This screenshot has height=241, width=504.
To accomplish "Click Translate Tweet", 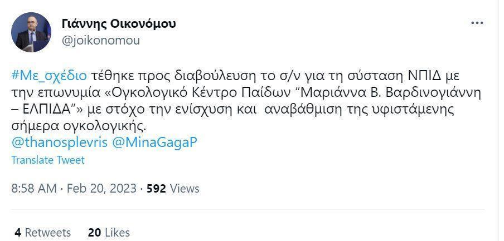I will coord(48,160).
